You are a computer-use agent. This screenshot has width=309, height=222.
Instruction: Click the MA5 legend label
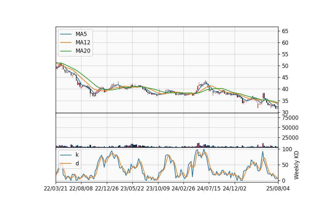point(81,34)
